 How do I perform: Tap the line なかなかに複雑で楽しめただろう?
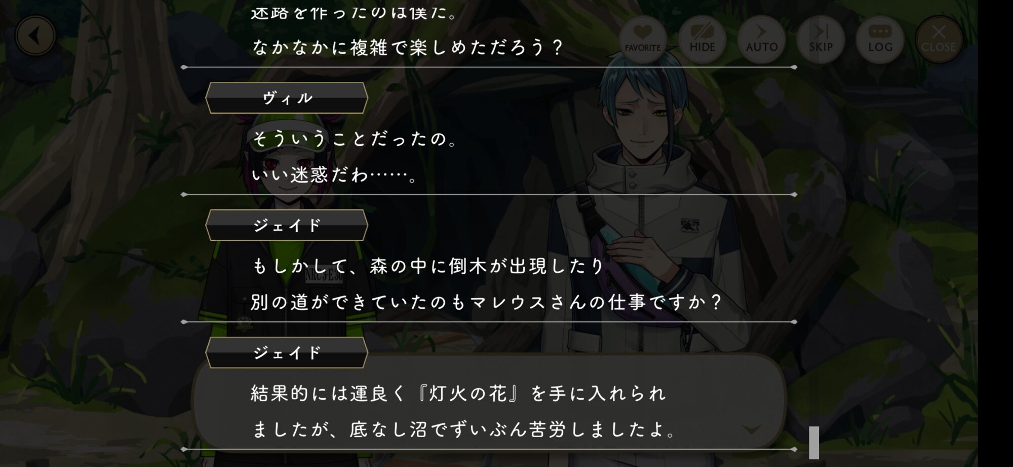(x=408, y=48)
